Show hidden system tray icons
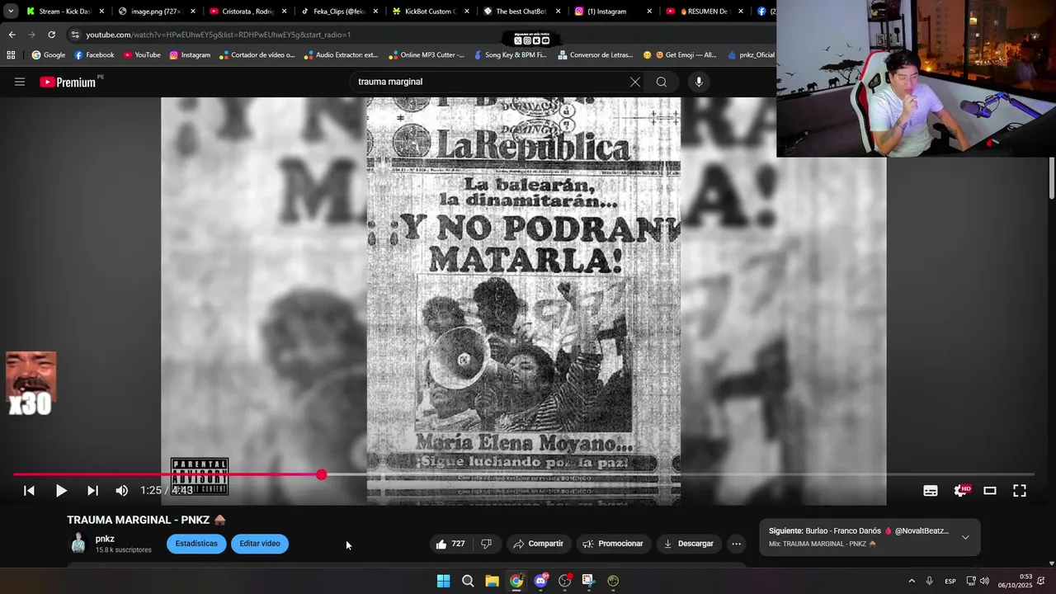 [x=912, y=581]
